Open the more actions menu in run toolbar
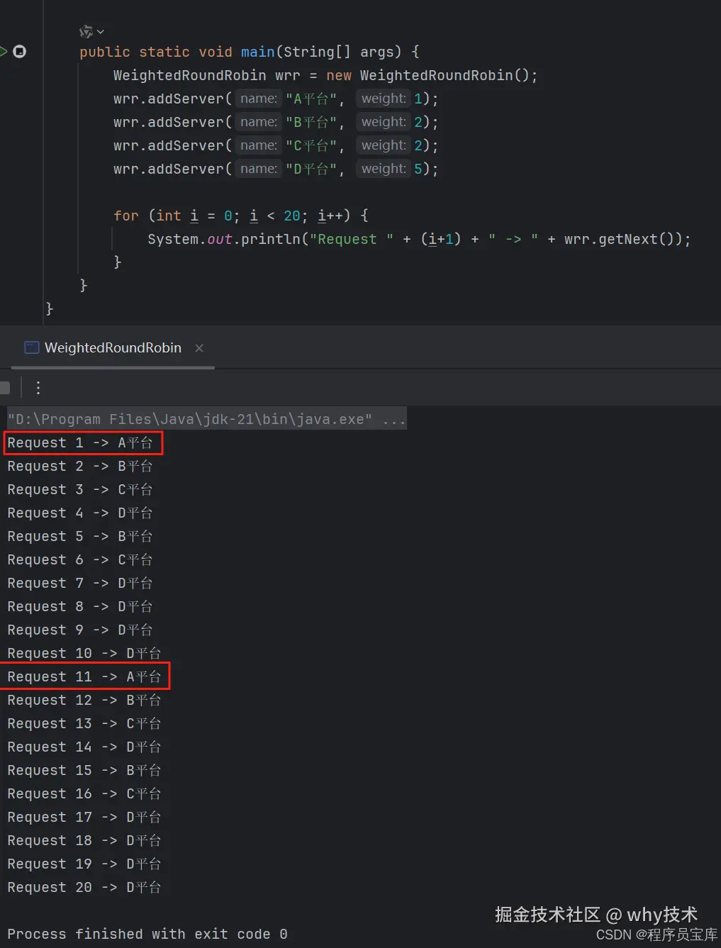 [x=38, y=387]
